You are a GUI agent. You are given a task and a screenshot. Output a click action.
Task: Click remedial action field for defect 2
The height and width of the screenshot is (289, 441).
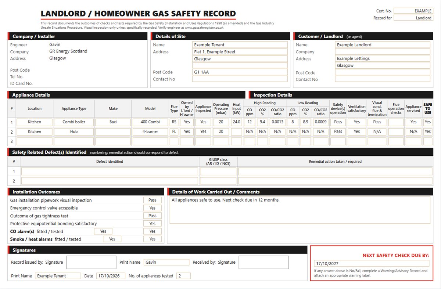[x=335, y=181]
